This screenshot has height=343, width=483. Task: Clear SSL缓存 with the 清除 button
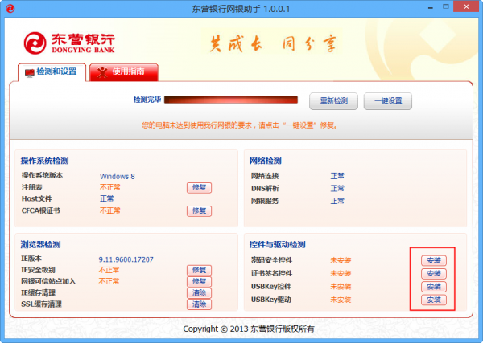(199, 304)
